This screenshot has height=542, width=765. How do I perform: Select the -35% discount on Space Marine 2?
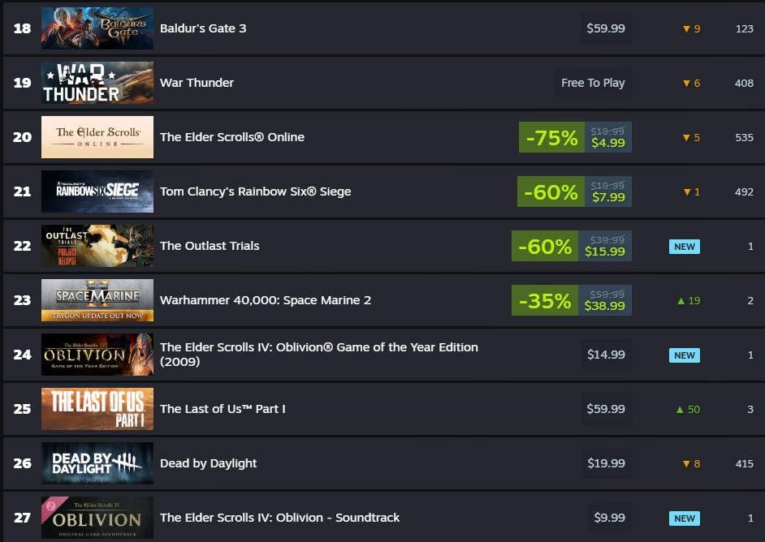click(x=544, y=300)
